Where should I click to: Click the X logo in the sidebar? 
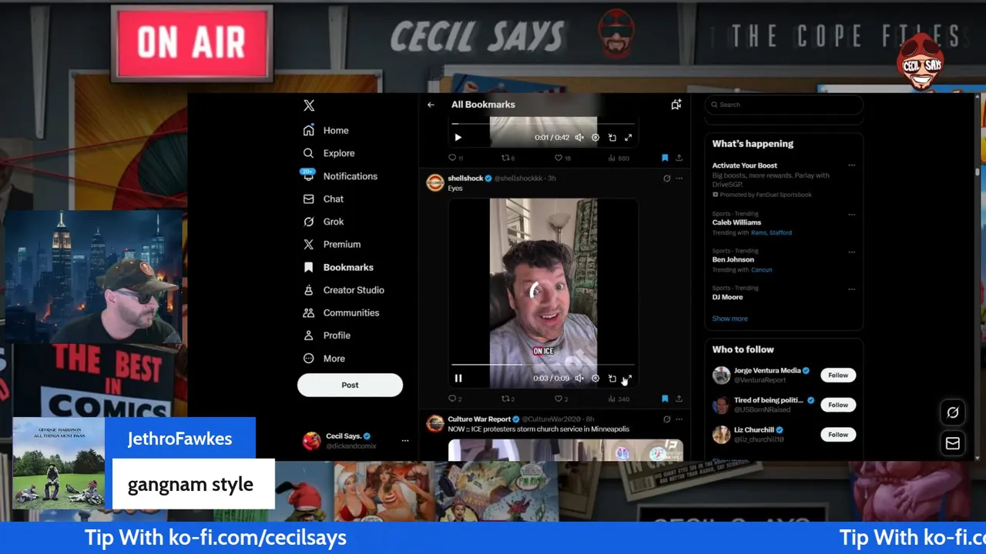click(309, 105)
